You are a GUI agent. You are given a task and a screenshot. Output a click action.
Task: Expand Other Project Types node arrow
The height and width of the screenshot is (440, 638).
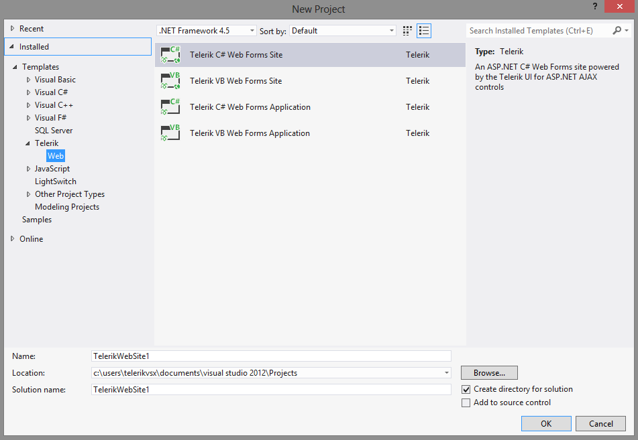(x=28, y=194)
